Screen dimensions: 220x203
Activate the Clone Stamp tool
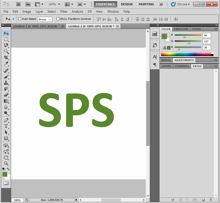pos(6,82)
